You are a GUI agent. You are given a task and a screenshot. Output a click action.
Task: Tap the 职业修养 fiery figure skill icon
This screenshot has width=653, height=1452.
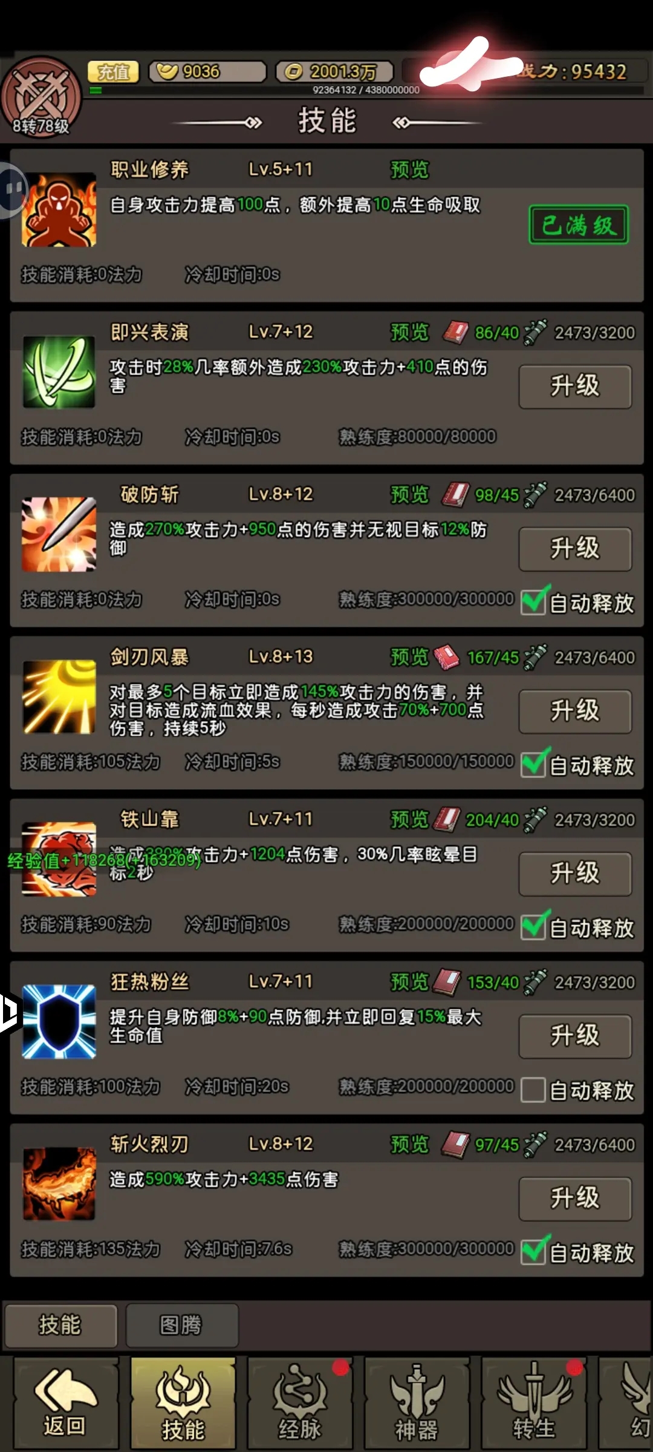point(59,210)
